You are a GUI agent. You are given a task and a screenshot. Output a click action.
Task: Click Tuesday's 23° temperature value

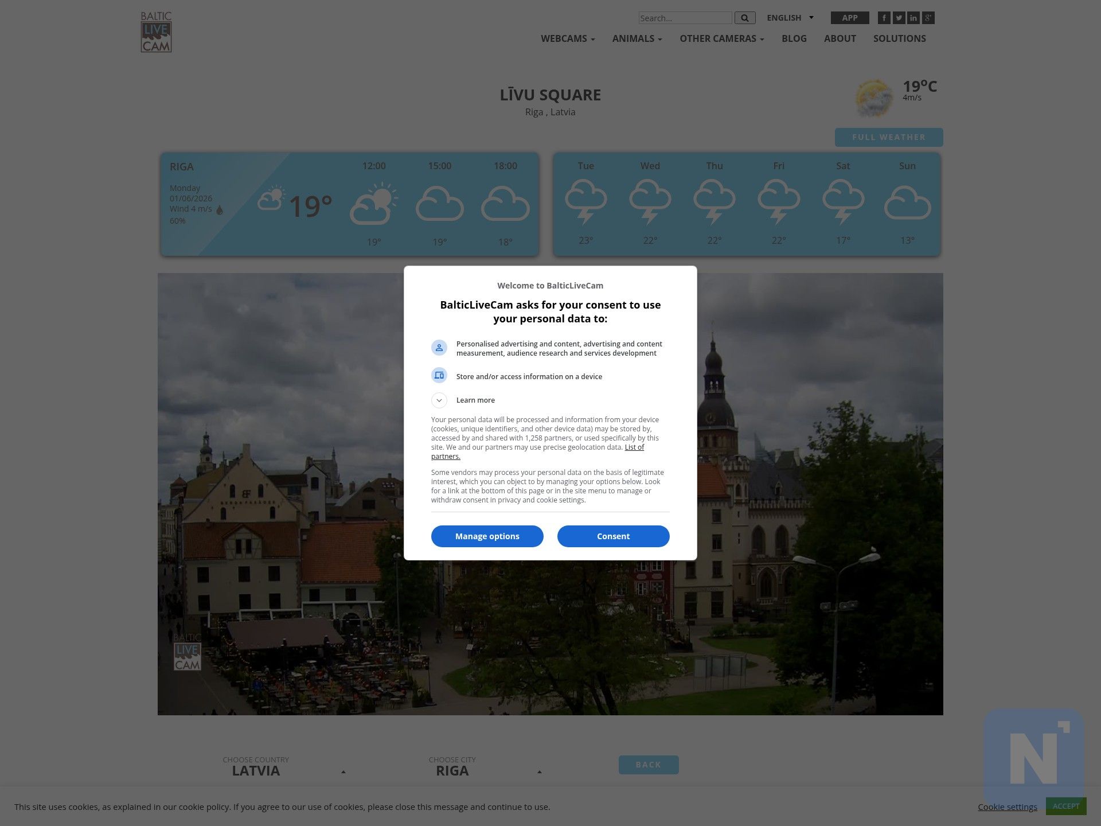pos(586,240)
